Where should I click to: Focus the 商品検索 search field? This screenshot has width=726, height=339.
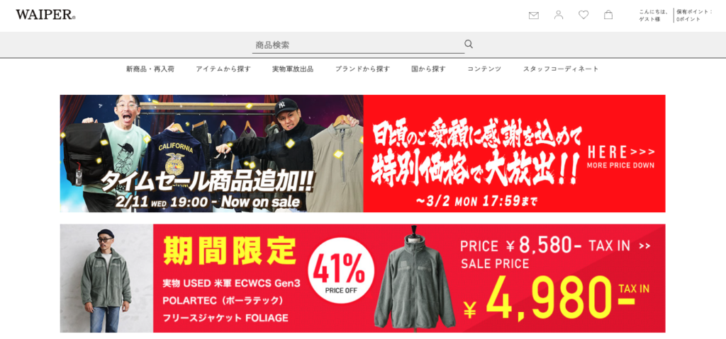pyautogui.click(x=358, y=45)
